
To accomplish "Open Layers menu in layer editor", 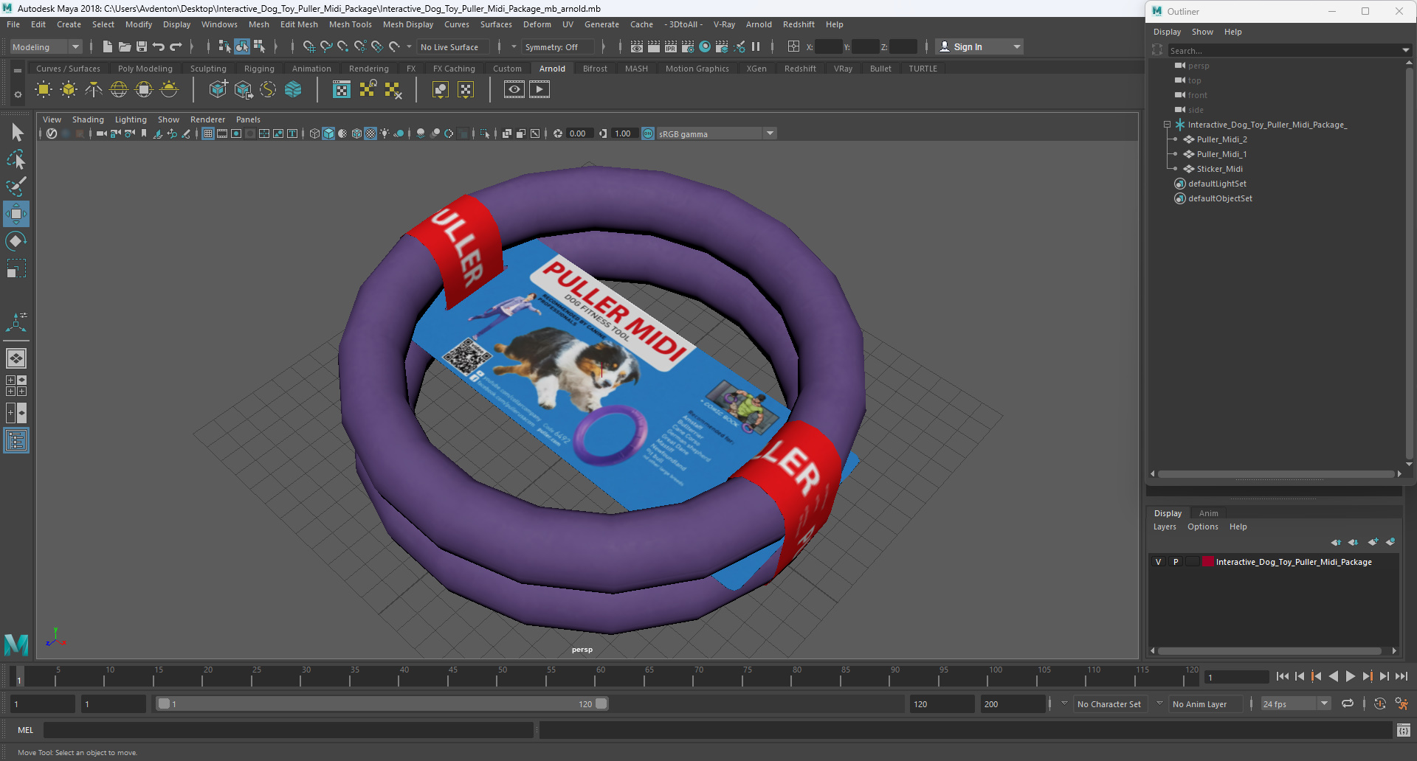I will (1165, 527).
